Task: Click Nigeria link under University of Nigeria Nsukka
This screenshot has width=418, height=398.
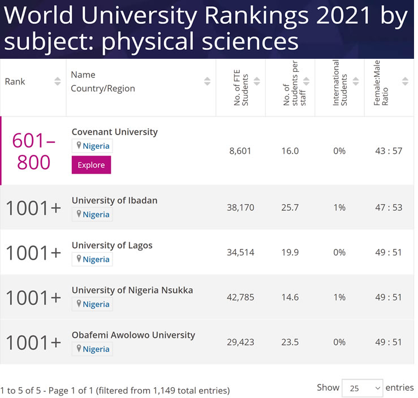Action: click(96, 304)
